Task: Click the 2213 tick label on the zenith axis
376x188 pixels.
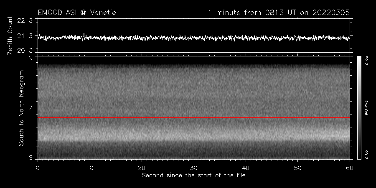Action: (25, 20)
